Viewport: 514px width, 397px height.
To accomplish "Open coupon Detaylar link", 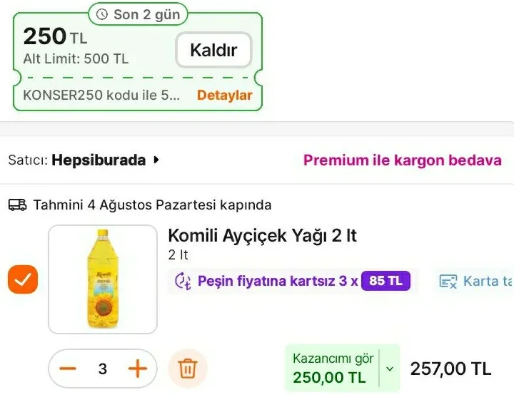I will 224,96.
